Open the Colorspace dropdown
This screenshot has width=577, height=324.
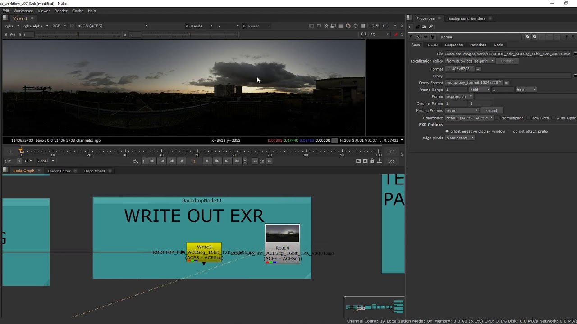[x=469, y=118]
